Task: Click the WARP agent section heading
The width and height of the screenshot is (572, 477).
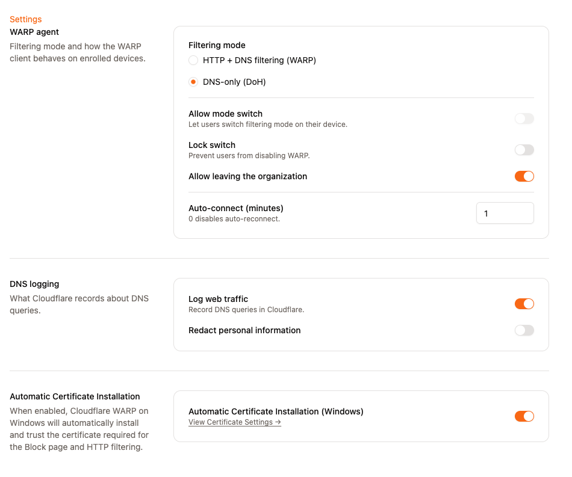Action: click(x=34, y=32)
